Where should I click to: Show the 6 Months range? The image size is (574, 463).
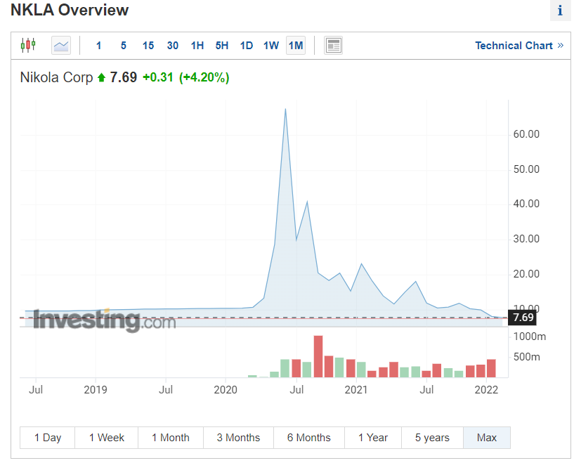309,438
